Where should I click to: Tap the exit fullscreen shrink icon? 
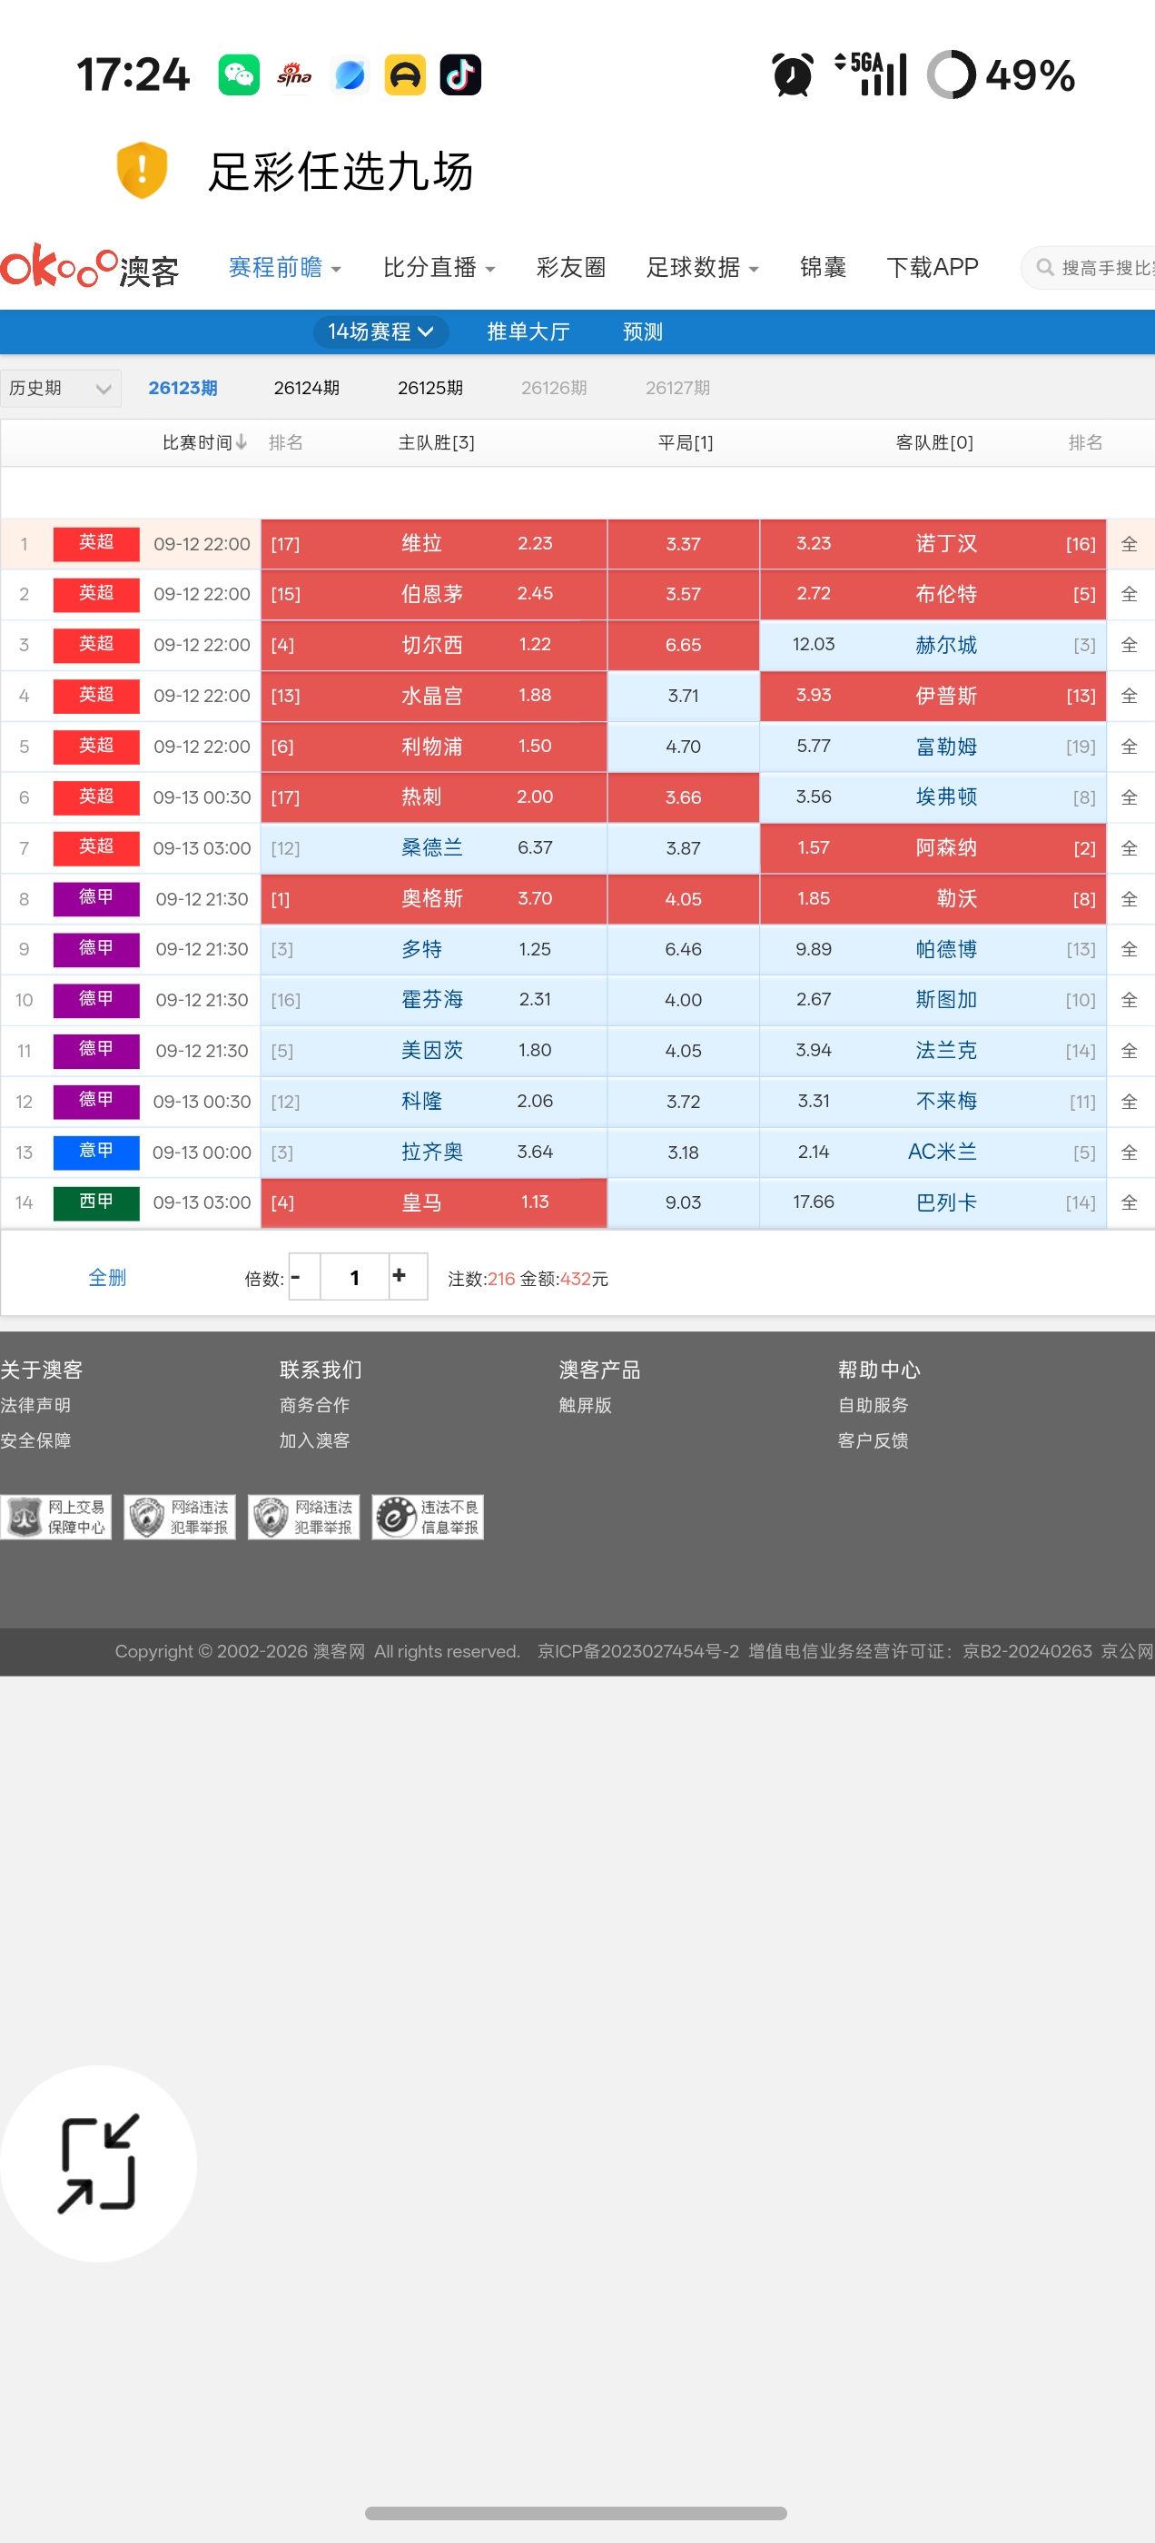pyautogui.click(x=99, y=2164)
